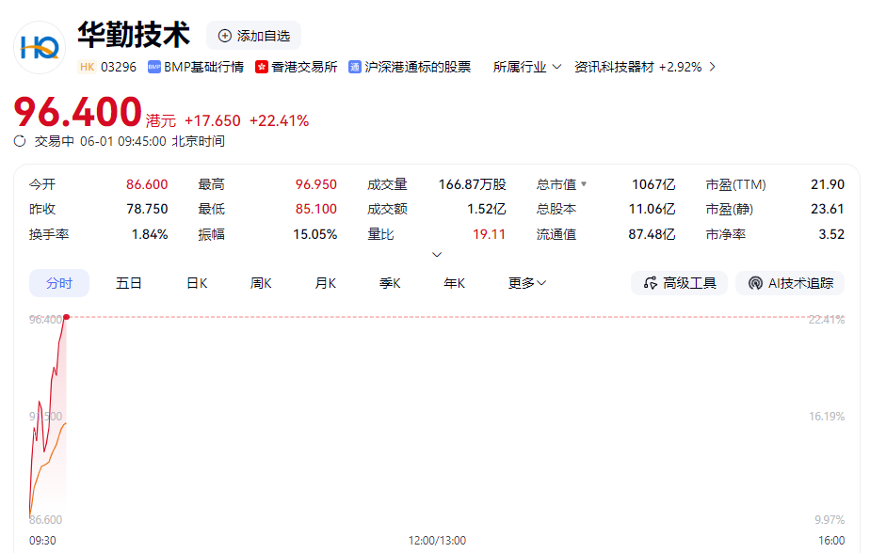The width and height of the screenshot is (870, 553).
Task: Click the 沪深港通 blue badge icon
Action: coord(355,67)
